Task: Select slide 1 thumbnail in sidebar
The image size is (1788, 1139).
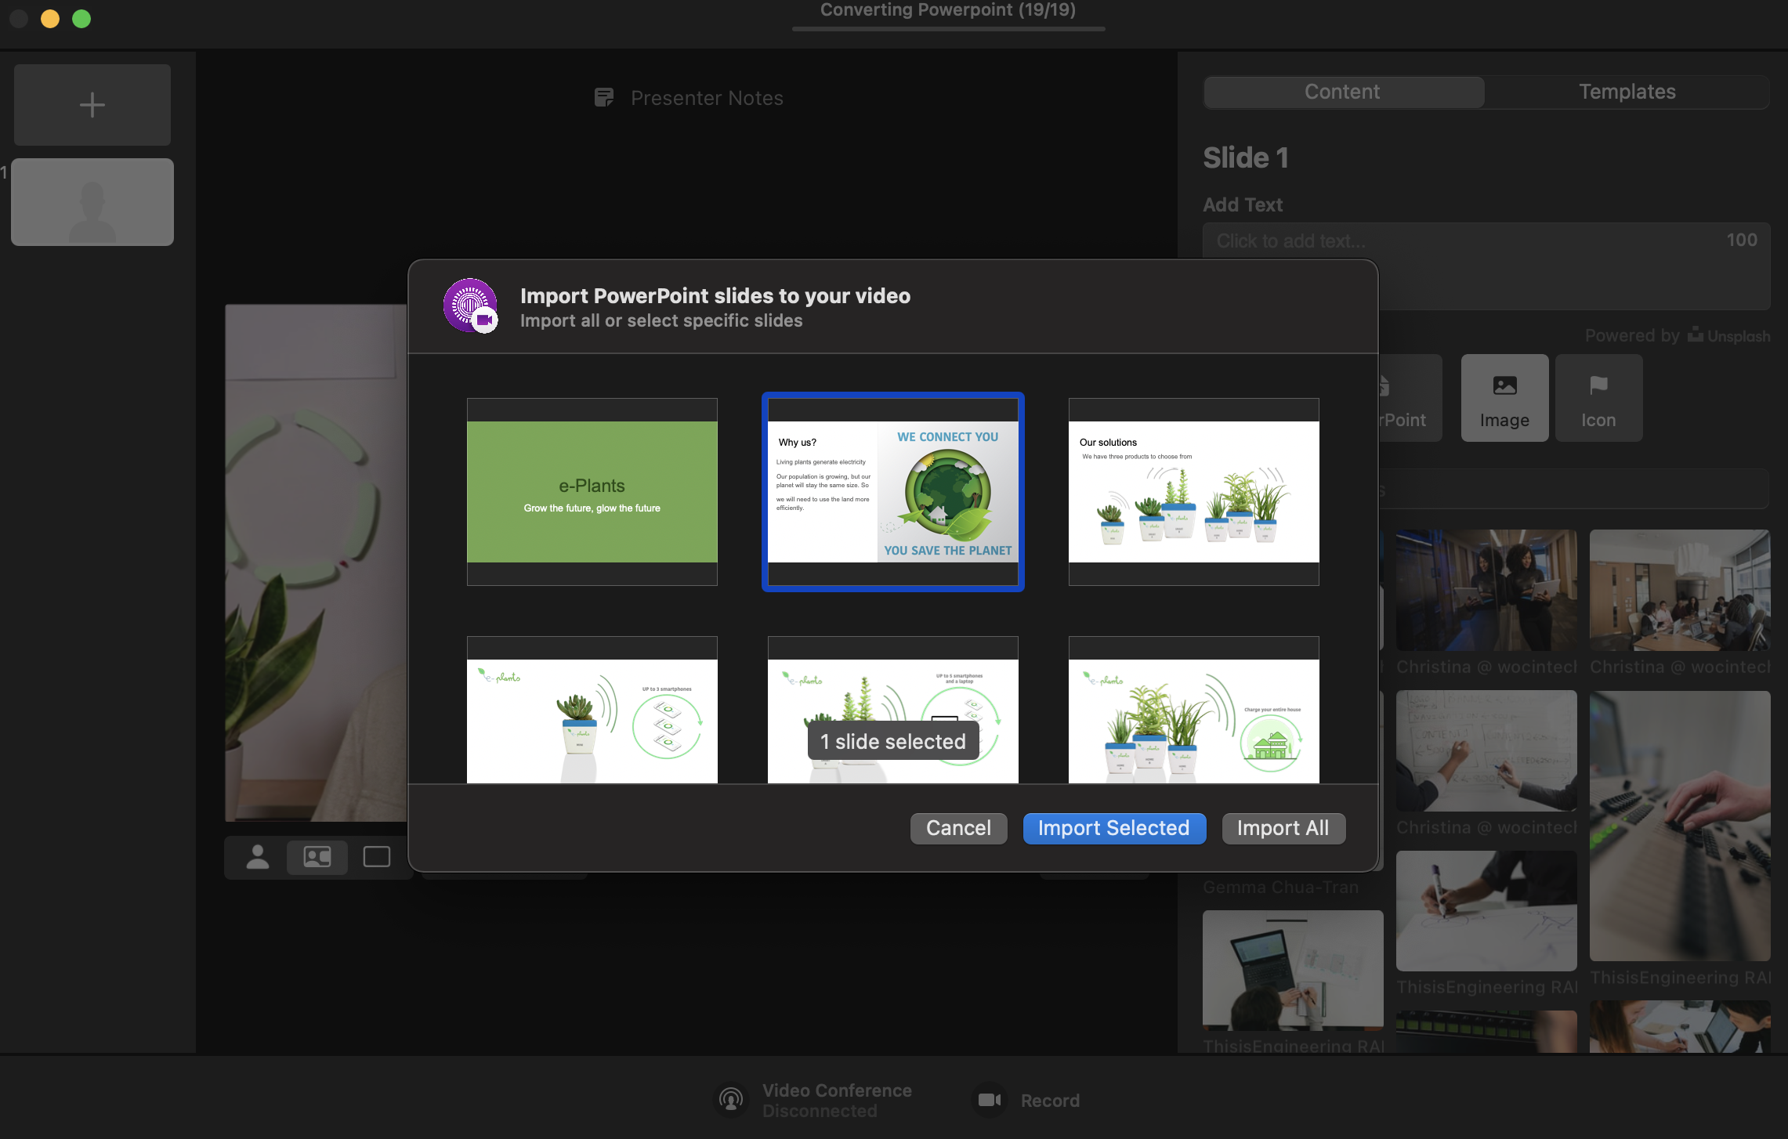Action: 92,202
